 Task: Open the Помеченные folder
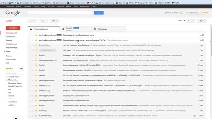tap(10, 37)
